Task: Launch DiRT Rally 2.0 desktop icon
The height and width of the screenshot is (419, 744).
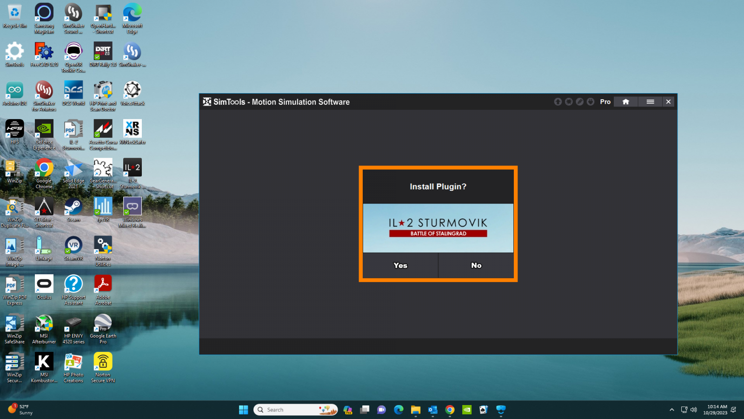Action: point(103,55)
